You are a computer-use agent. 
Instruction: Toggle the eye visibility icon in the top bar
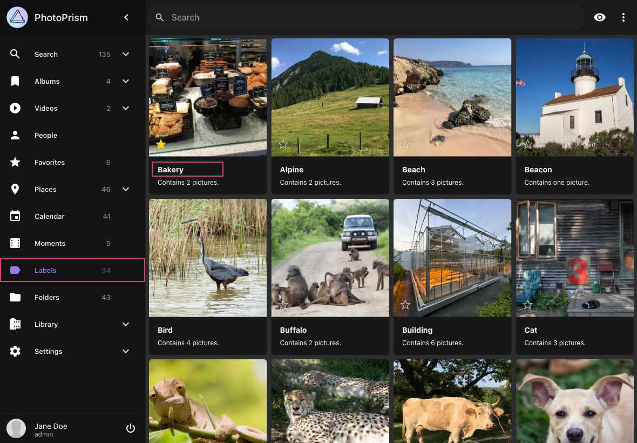tap(599, 17)
